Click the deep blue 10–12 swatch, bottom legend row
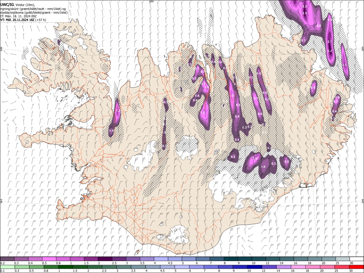Screen dimensions: 364x273 pos(254,267)
